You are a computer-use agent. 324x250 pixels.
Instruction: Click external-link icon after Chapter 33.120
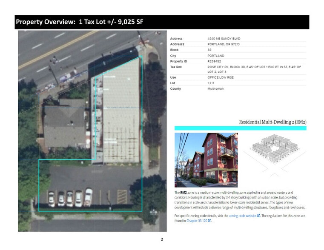[209, 221]
